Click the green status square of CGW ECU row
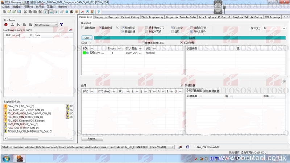Viewport: 290px width, 163px height. point(84,53)
